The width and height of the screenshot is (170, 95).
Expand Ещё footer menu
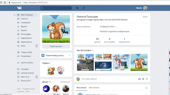(28, 92)
